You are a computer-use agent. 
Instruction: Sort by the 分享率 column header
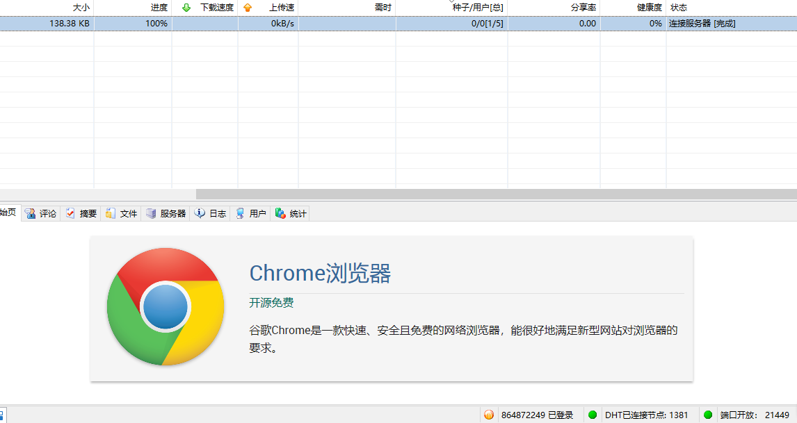click(554, 8)
